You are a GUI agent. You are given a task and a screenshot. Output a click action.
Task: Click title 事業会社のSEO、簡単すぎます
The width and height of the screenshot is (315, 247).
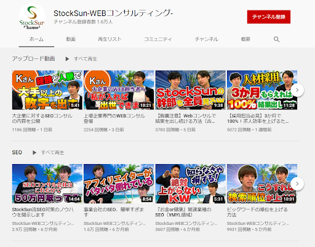(114, 212)
